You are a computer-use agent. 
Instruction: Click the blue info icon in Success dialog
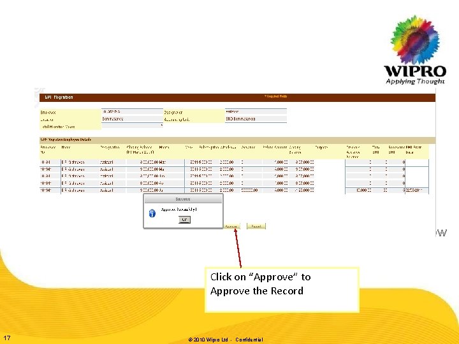click(152, 213)
